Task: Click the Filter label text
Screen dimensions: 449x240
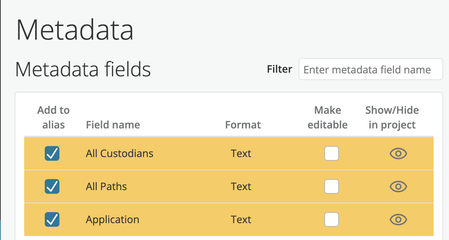Action: click(x=280, y=69)
